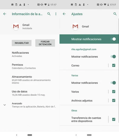Toggle Mostrar notificaciones under rika.aguilar@gmail.com
Image resolution: width=119 pixels, height=139 pixels.
pos(113,57)
